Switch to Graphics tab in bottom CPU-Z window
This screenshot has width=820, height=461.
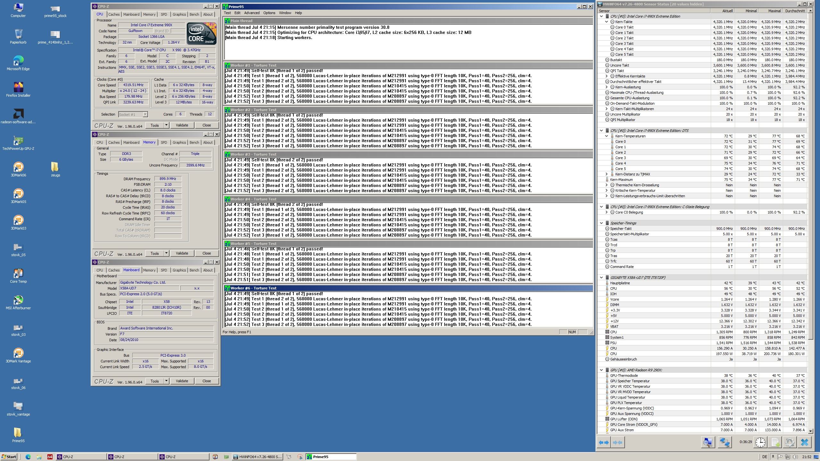(x=179, y=270)
